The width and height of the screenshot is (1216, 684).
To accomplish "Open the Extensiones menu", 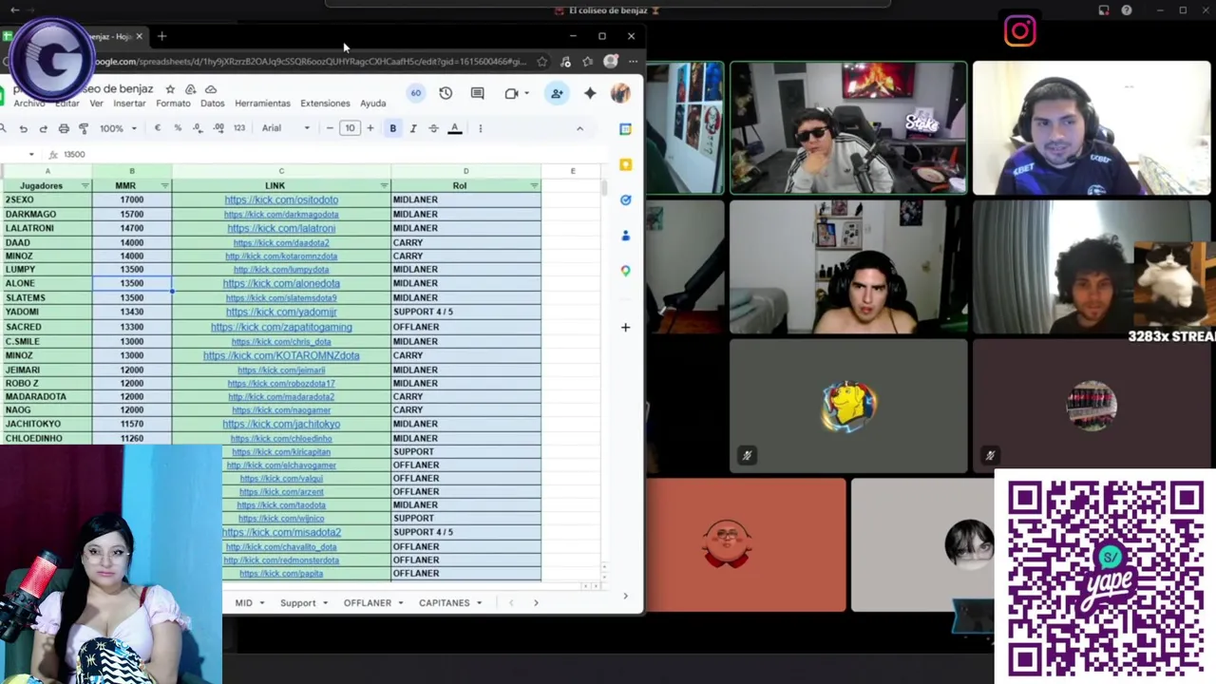I will 325,104.
